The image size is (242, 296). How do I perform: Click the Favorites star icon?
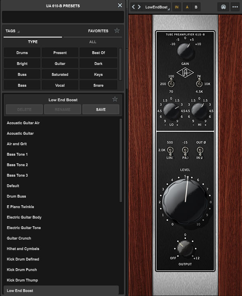tap(117, 30)
